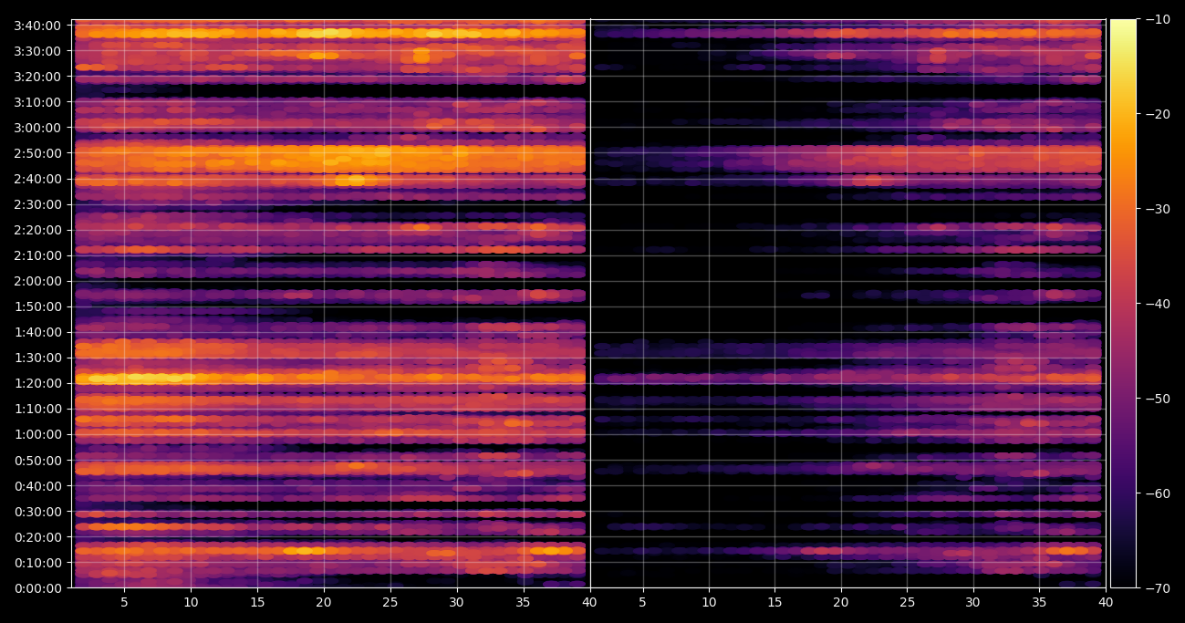1185x623 pixels.
Task: Click x-axis label 15 under left heatmap
Action: [257, 602]
